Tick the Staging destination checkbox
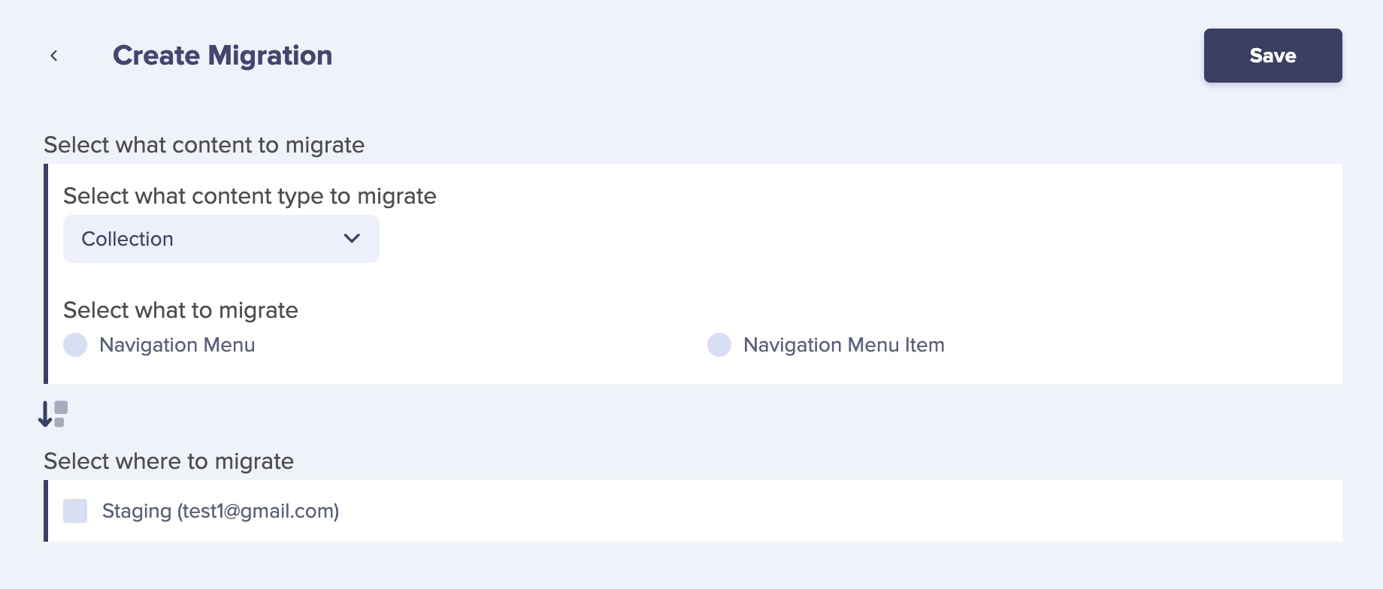Screen dimensions: 1383x589 click(x=75, y=511)
